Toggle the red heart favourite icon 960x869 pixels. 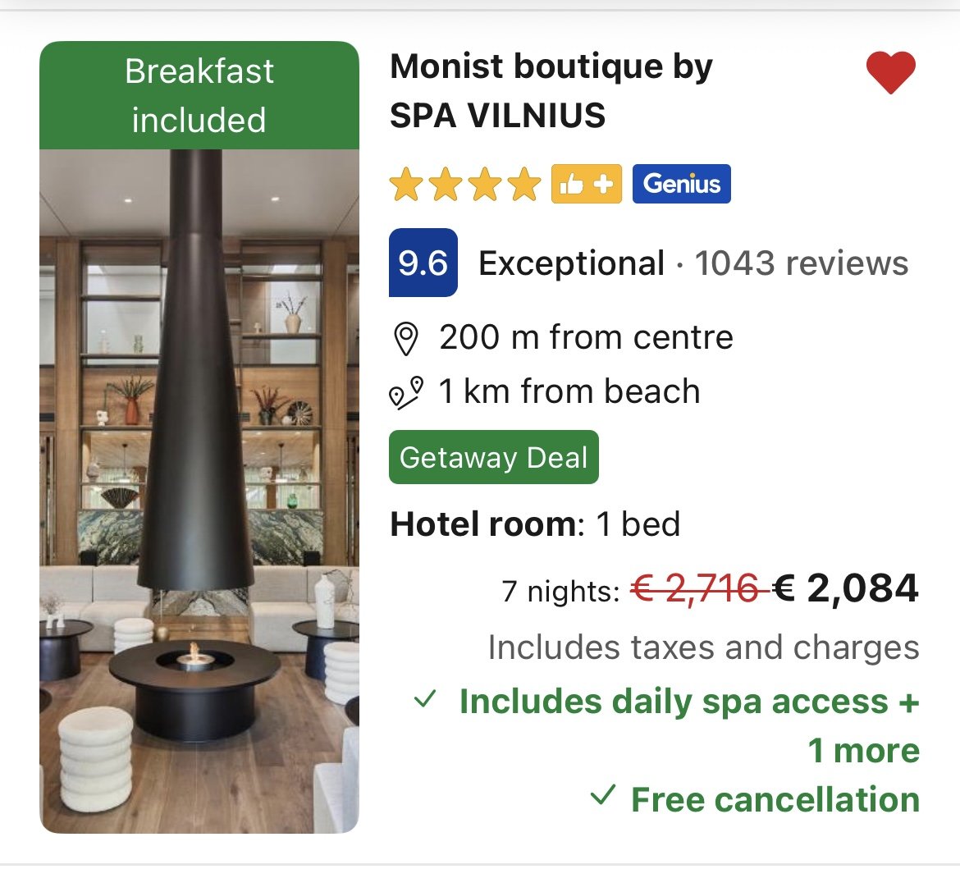890,73
